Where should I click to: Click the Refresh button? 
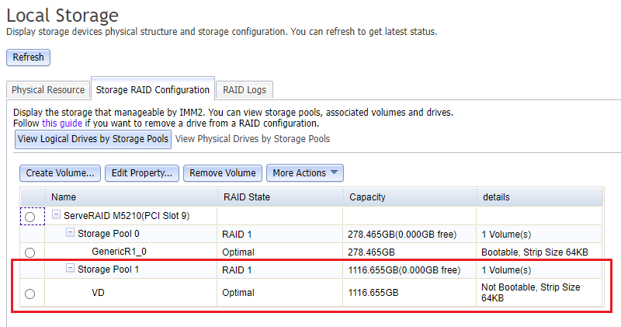click(x=29, y=57)
